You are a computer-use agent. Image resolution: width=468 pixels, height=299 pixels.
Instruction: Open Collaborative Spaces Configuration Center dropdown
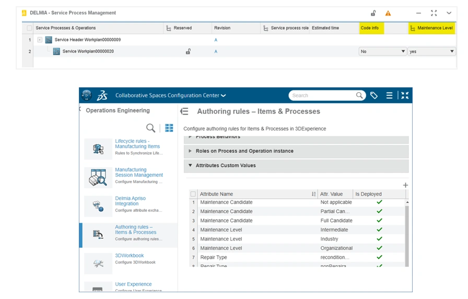pyautogui.click(x=170, y=96)
